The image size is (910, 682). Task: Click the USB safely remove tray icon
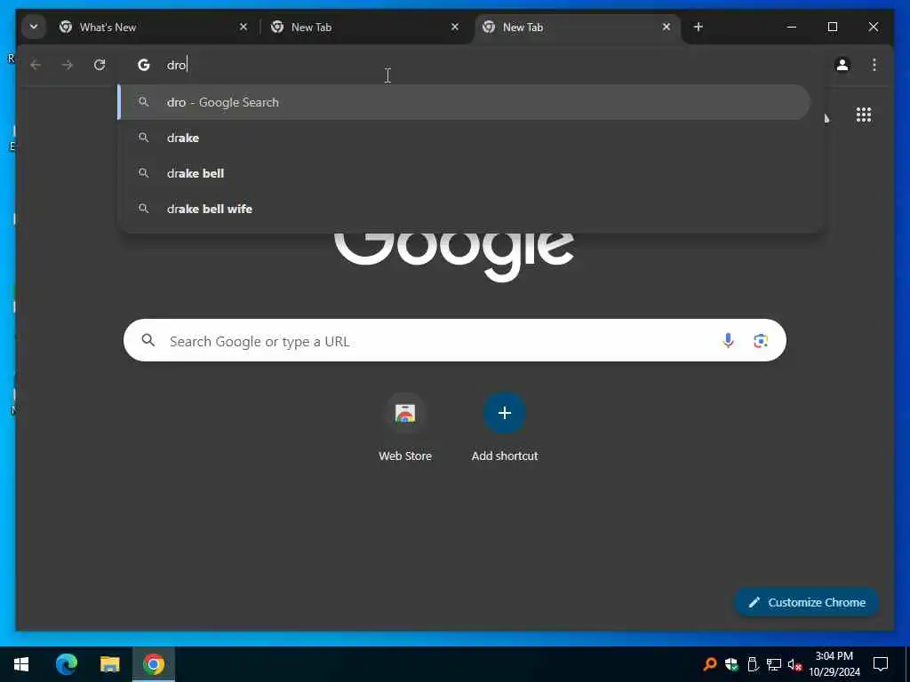click(753, 664)
